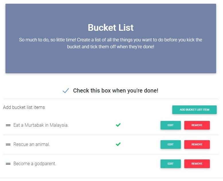223x181 pixels.
Task: Click blue checkmark icon in done heading
Action: tap(66, 91)
